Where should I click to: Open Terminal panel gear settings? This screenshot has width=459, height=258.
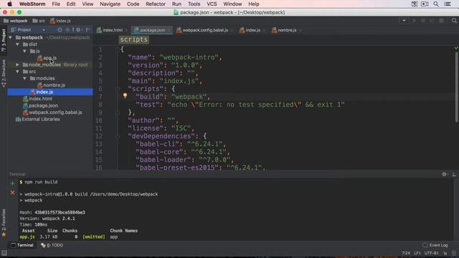coord(445,174)
